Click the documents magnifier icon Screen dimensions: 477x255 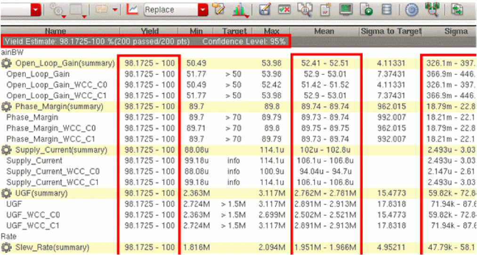click(x=305, y=10)
